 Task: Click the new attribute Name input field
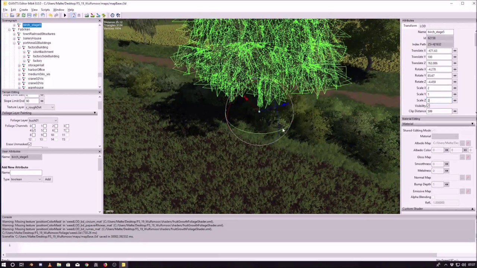click(x=26, y=173)
